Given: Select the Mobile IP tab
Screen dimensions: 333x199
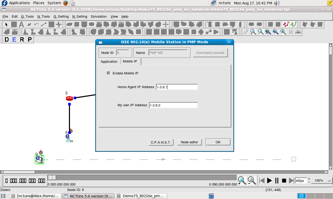Looking at the screenshot, I should (x=130, y=61).
